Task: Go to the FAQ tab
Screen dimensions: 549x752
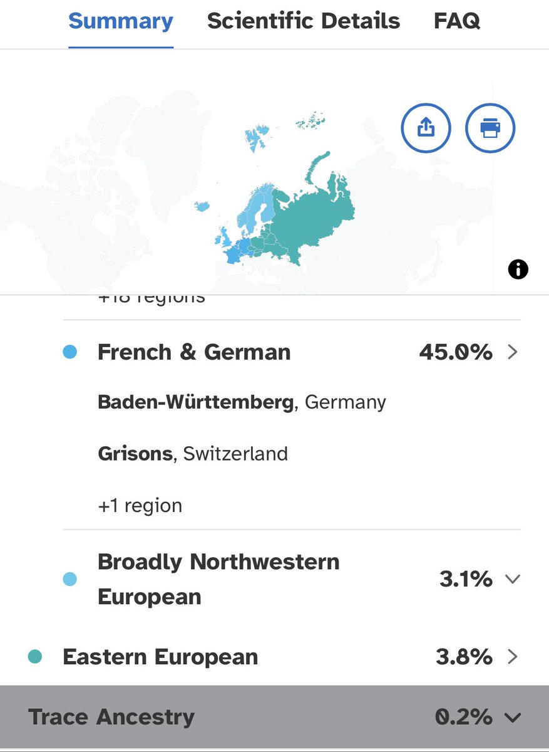Action: (x=457, y=22)
